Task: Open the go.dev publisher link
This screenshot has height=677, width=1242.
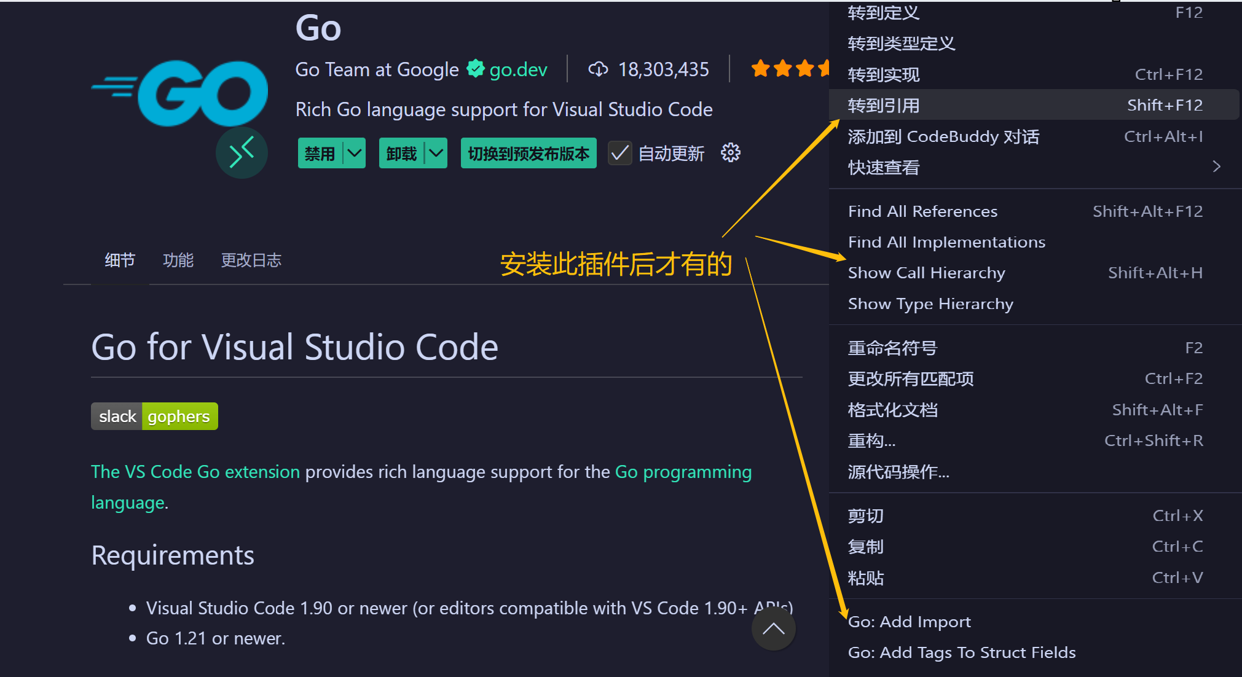Action: pyautogui.click(x=518, y=69)
